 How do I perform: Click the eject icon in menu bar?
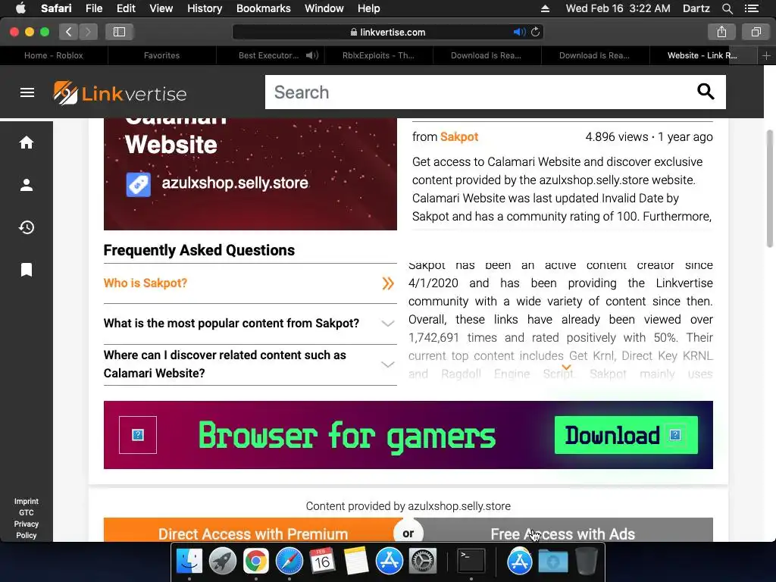545,8
